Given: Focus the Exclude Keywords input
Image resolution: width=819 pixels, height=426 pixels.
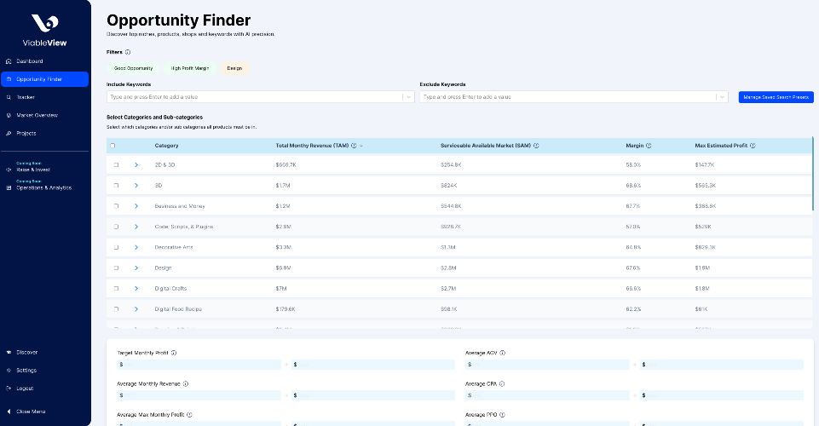Looking at the screenshot, I should 568,97.
